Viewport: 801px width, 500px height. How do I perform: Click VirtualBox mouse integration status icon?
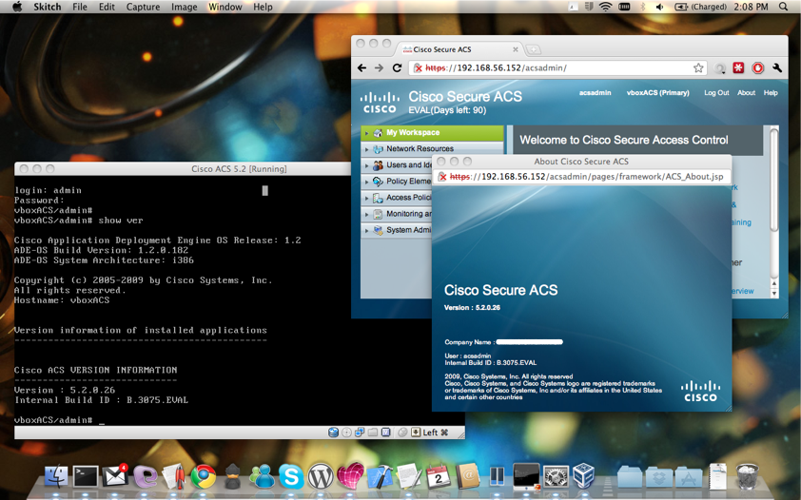pos(402,433)
